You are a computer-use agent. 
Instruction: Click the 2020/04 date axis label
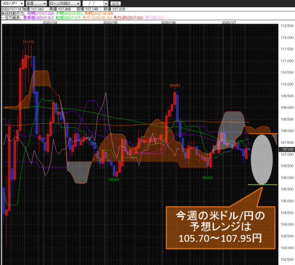(x=50, y=22)
